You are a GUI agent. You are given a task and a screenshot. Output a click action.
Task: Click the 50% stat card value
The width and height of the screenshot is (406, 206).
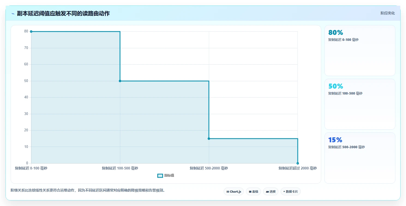tap(336, 86)
